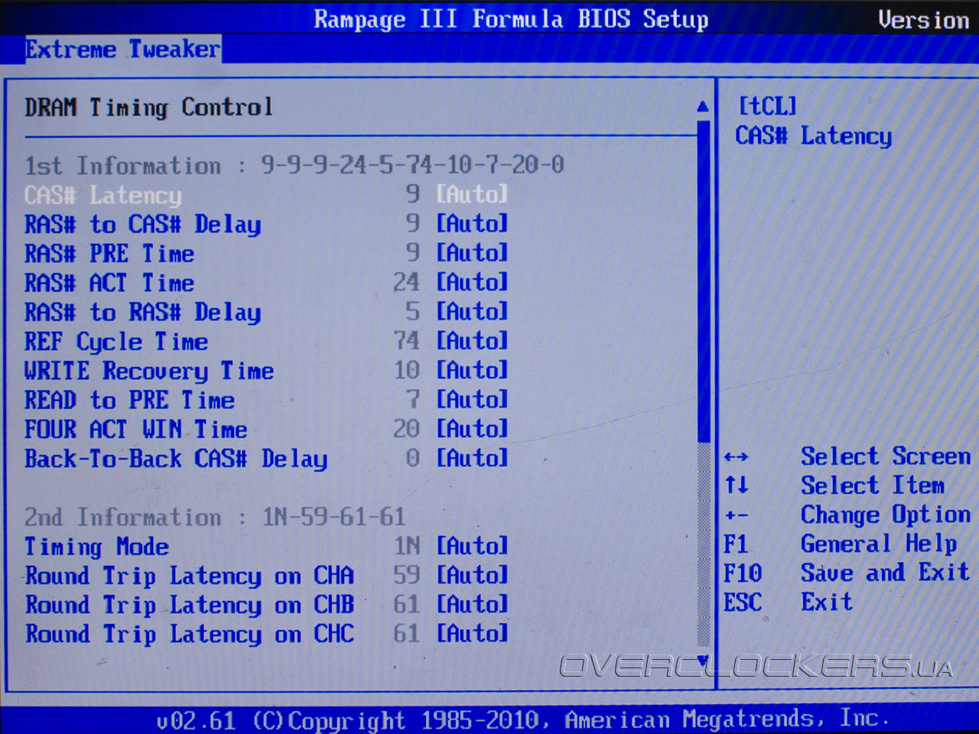Click the F10 key legend
979x734 pixels.
743,573
